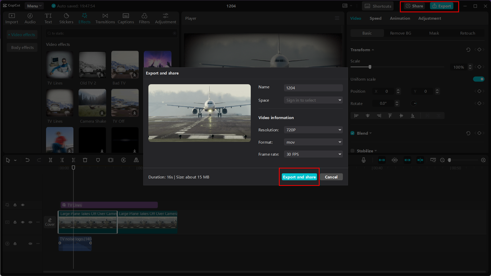Screen dimensions: 491x276
Task: Enable the Stabilize checkbox
Action: [353, 151]
